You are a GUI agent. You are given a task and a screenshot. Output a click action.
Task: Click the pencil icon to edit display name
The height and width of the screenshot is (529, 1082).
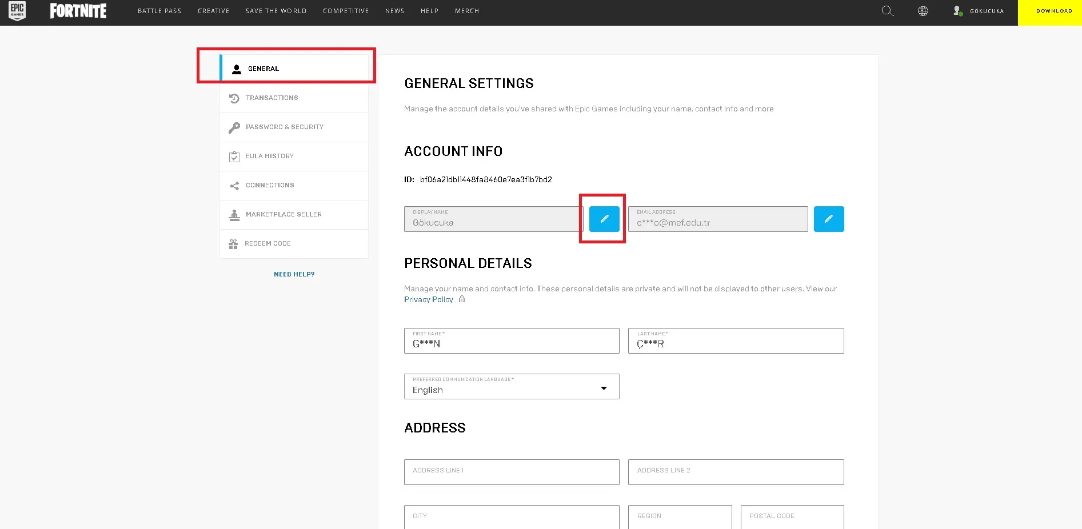click(604, 219)
